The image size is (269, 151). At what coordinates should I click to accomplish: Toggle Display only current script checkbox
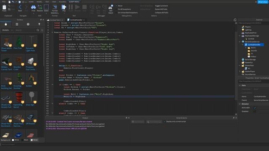(x=165, y=122)
